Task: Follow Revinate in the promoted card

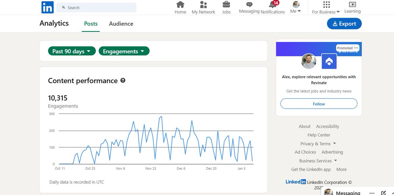Action: point(318,104)
